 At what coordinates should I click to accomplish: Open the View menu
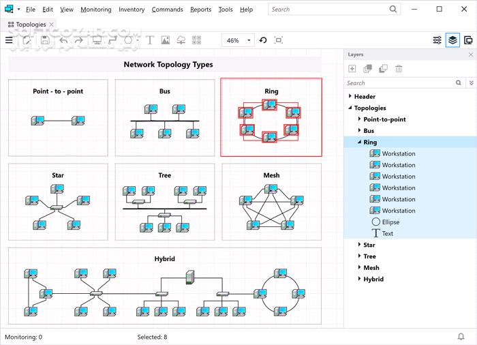tap(67, 10)
